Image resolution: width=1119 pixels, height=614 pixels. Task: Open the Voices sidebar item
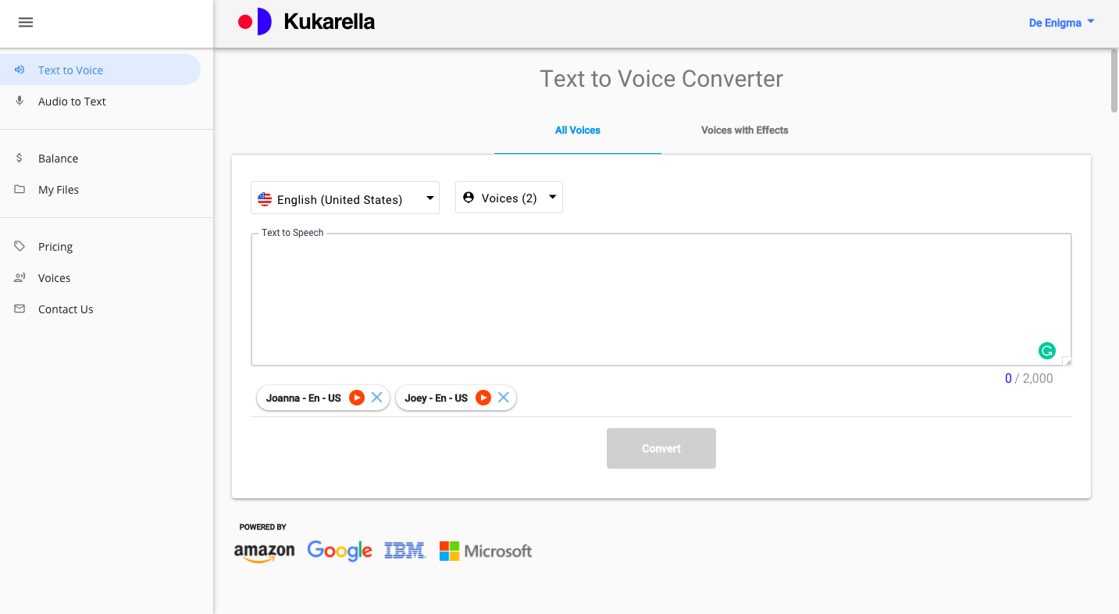pos(54,278)
